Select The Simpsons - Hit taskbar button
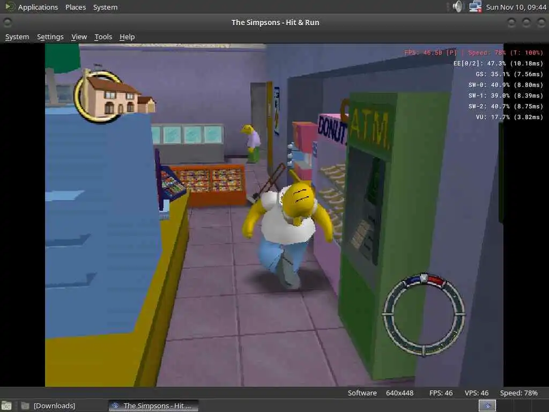 tap(154, 406)
